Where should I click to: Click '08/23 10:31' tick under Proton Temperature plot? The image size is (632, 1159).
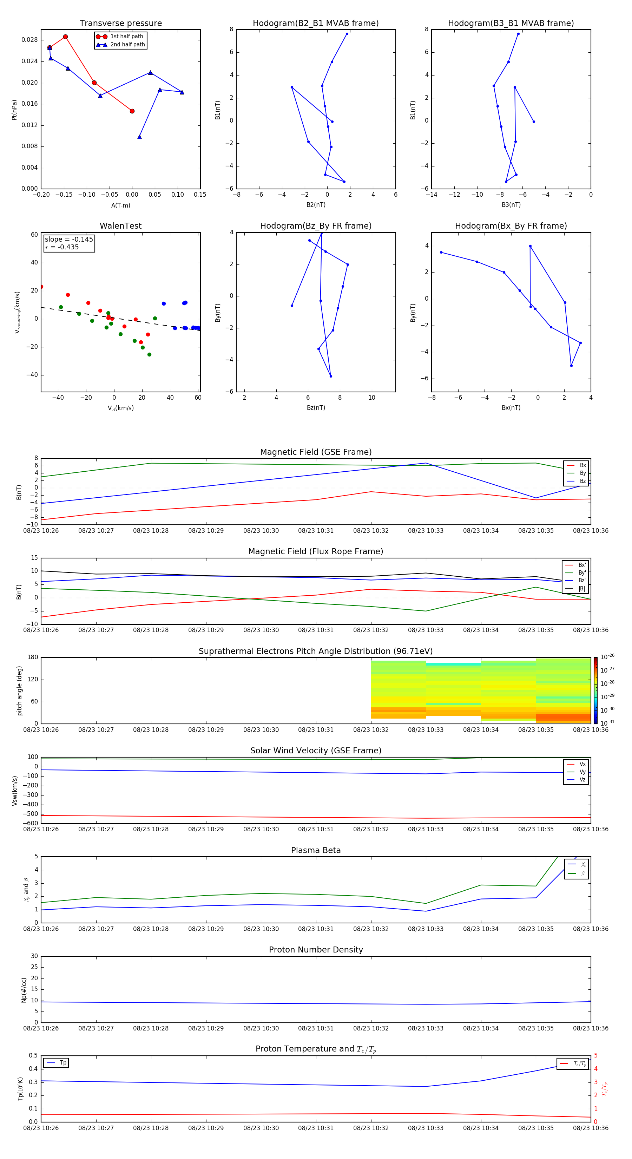tap(316, 1128)
